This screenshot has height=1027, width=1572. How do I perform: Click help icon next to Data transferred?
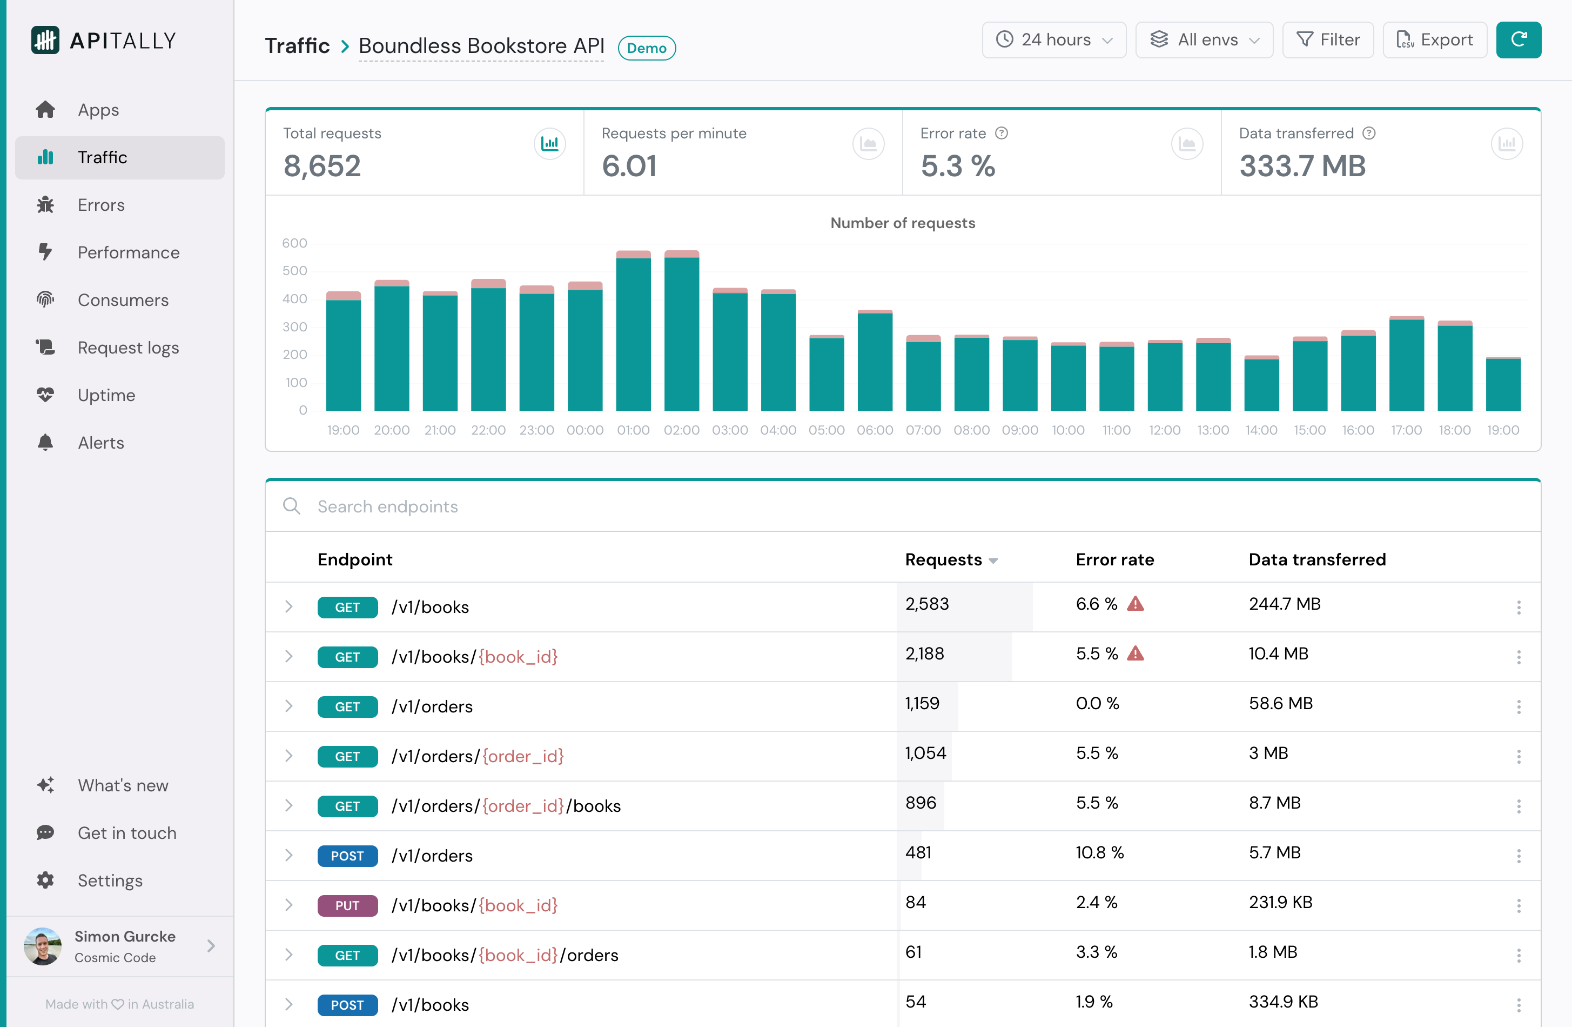[x=1369, y=134]
